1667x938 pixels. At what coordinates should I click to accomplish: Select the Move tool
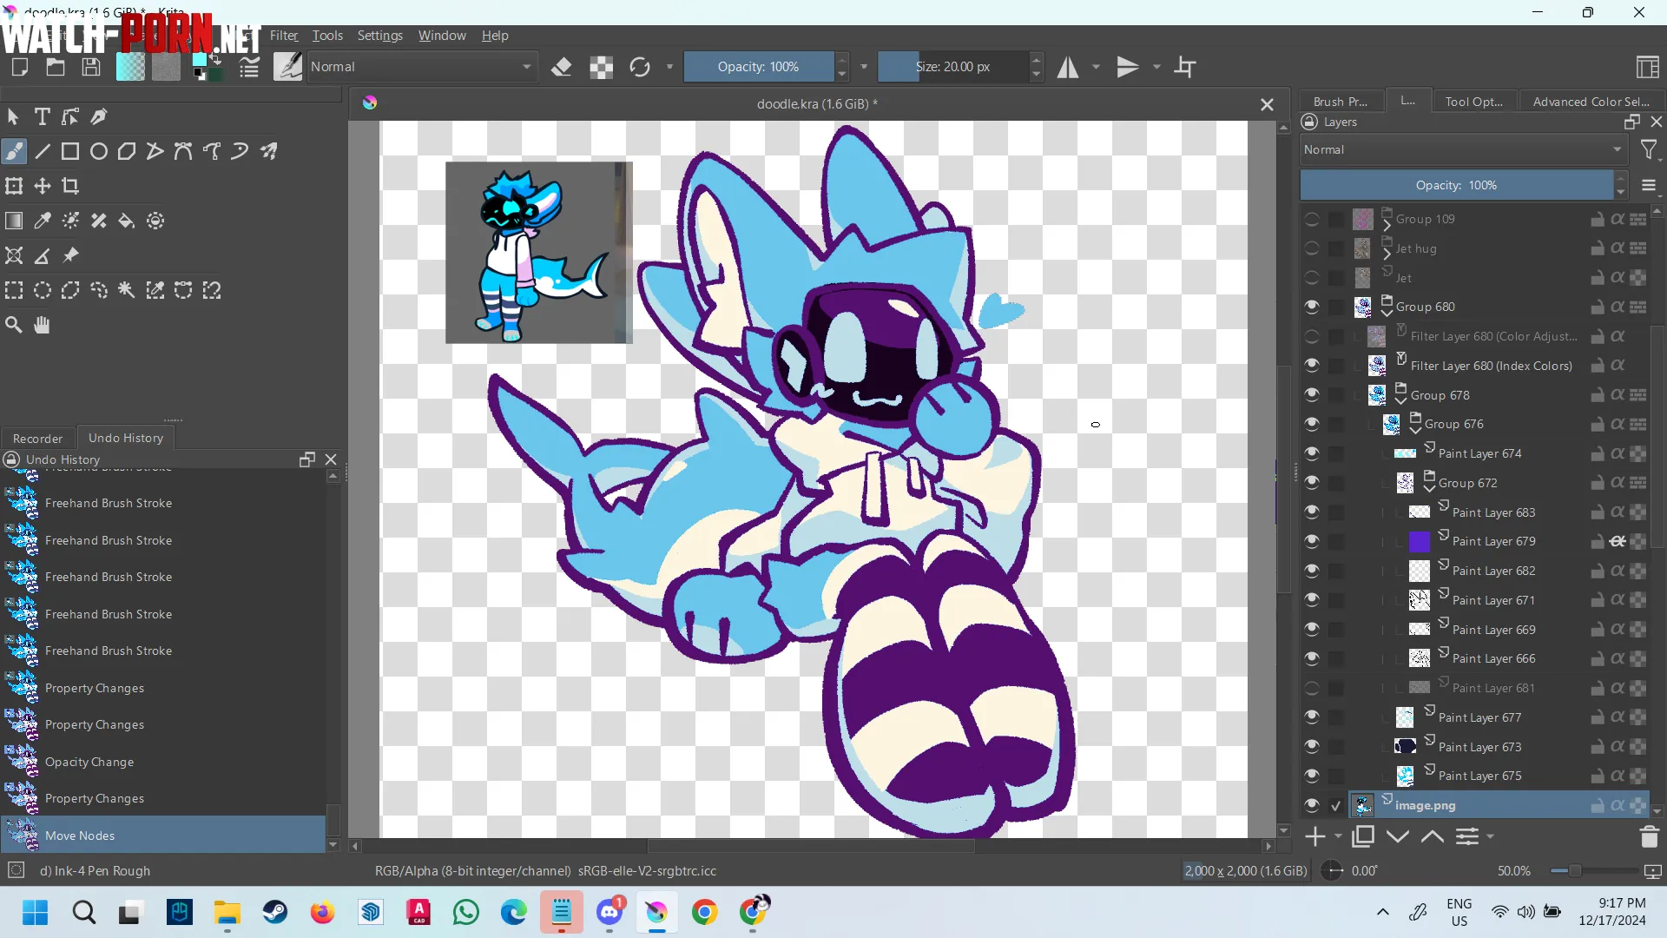click(42, 186)
